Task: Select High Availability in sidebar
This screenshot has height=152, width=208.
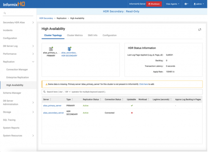Action: coord(15,85)
